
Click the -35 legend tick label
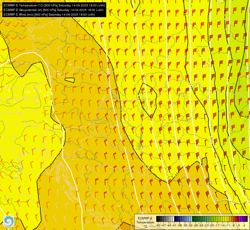[185, 225]
